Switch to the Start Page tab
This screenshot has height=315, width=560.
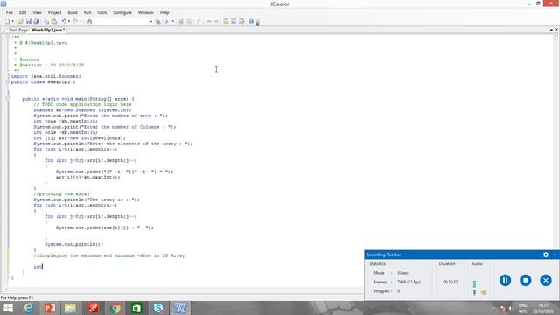pyautogui.click(x=17, y=30)
